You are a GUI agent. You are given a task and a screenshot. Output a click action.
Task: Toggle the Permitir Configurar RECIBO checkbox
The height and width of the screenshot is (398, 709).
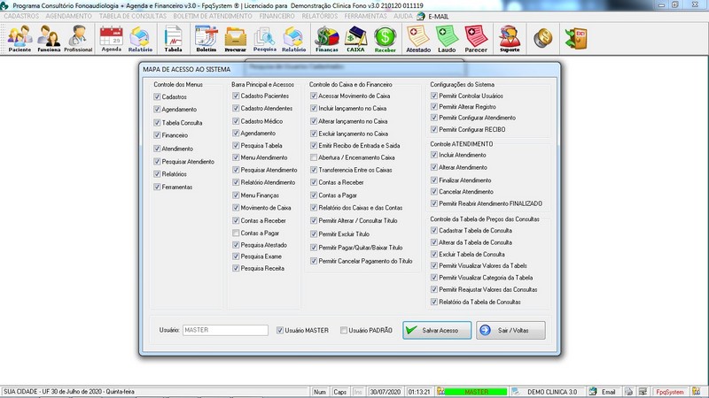434,129
